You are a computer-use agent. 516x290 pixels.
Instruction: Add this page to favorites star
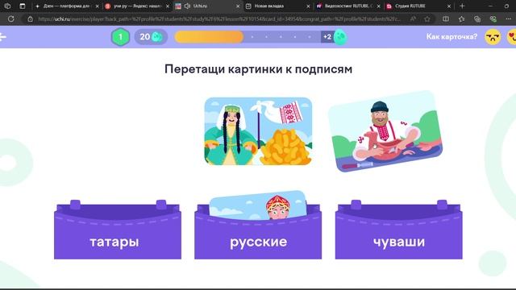[x=427, y=19]
